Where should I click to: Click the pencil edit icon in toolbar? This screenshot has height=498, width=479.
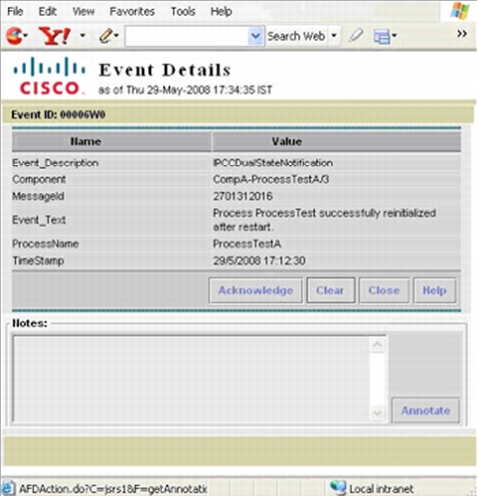106,36
